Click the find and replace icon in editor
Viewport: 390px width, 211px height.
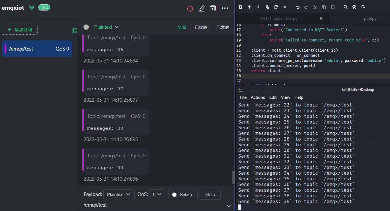[x=354, y=7]
